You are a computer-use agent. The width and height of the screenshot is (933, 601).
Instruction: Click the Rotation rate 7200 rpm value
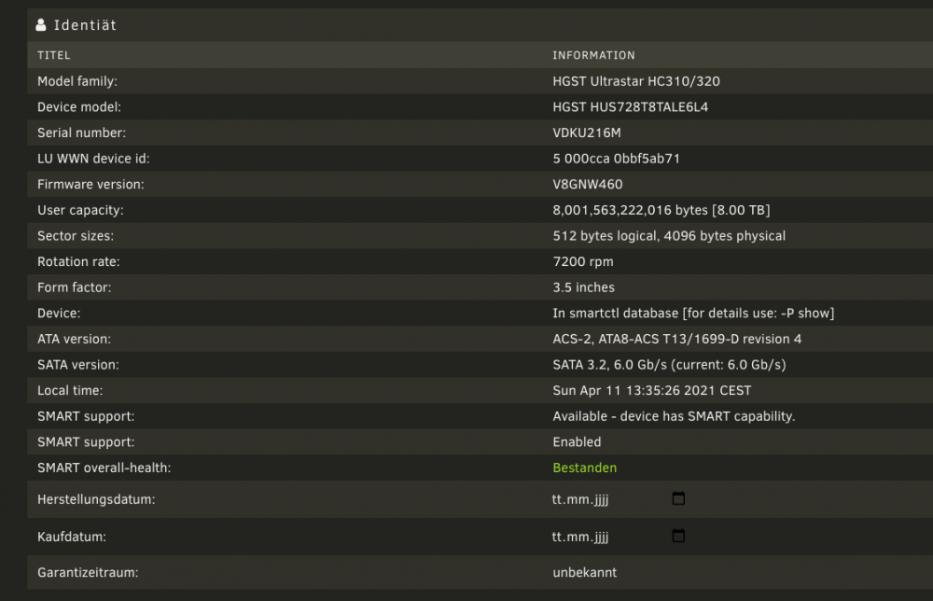click(x=583, y=262)
